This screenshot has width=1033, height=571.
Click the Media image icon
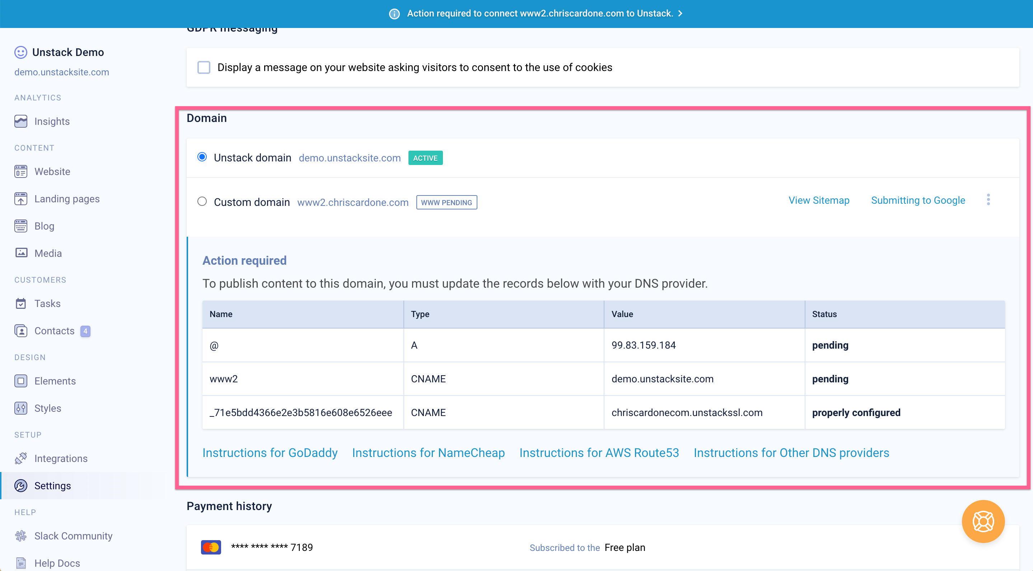pyautogui.click(x=21, y=253)
